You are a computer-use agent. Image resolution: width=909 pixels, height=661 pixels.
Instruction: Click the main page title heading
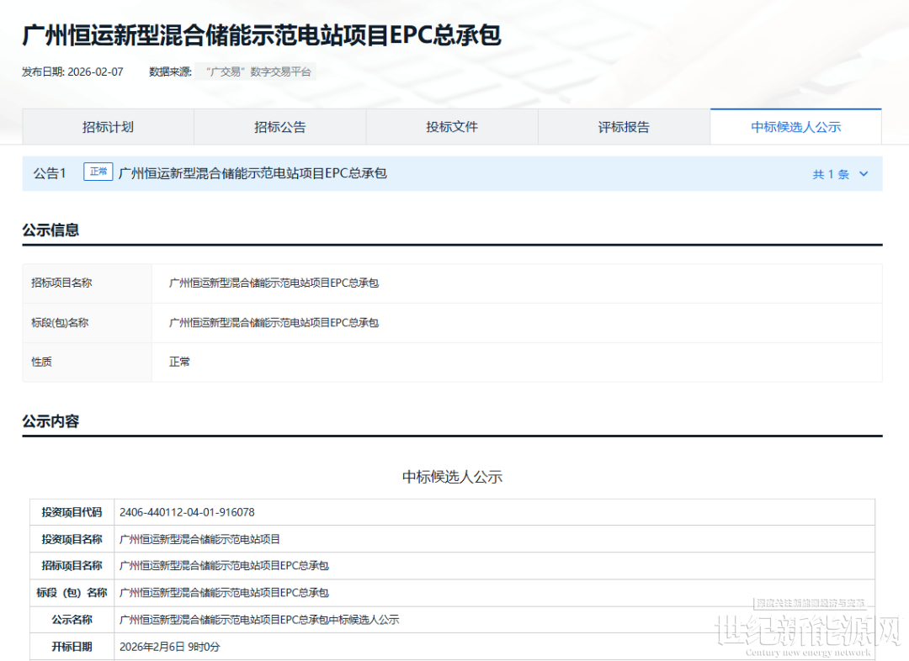click(x=261, y=35)
